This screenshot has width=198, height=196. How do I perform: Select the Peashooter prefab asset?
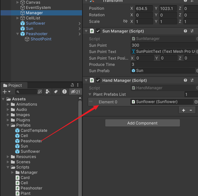(x=31, y=141)
